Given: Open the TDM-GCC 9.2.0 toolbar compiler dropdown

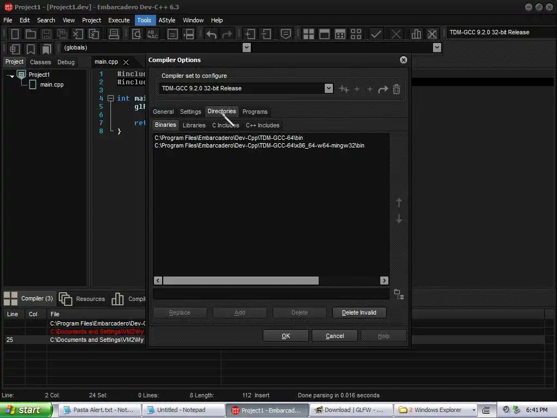Looking at the screenshot, I should pyautogui.click(x=501, y=32).
